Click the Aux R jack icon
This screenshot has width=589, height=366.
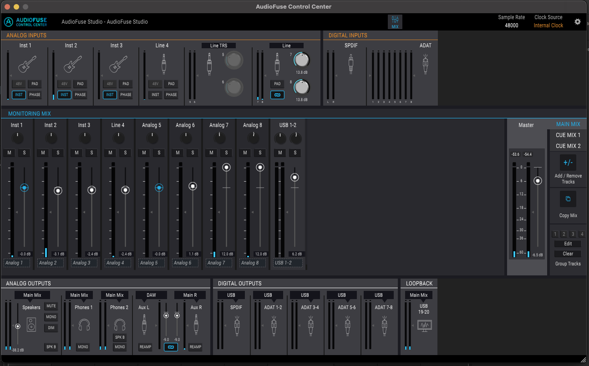(196, 325)
